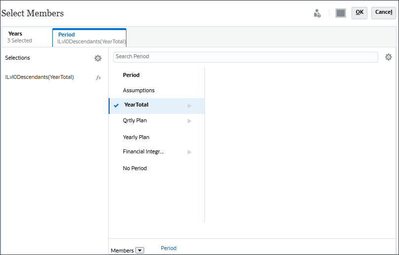Expand the YearTotal member arrow
This screenshot has height=255, width=399.
pos(189,106)
